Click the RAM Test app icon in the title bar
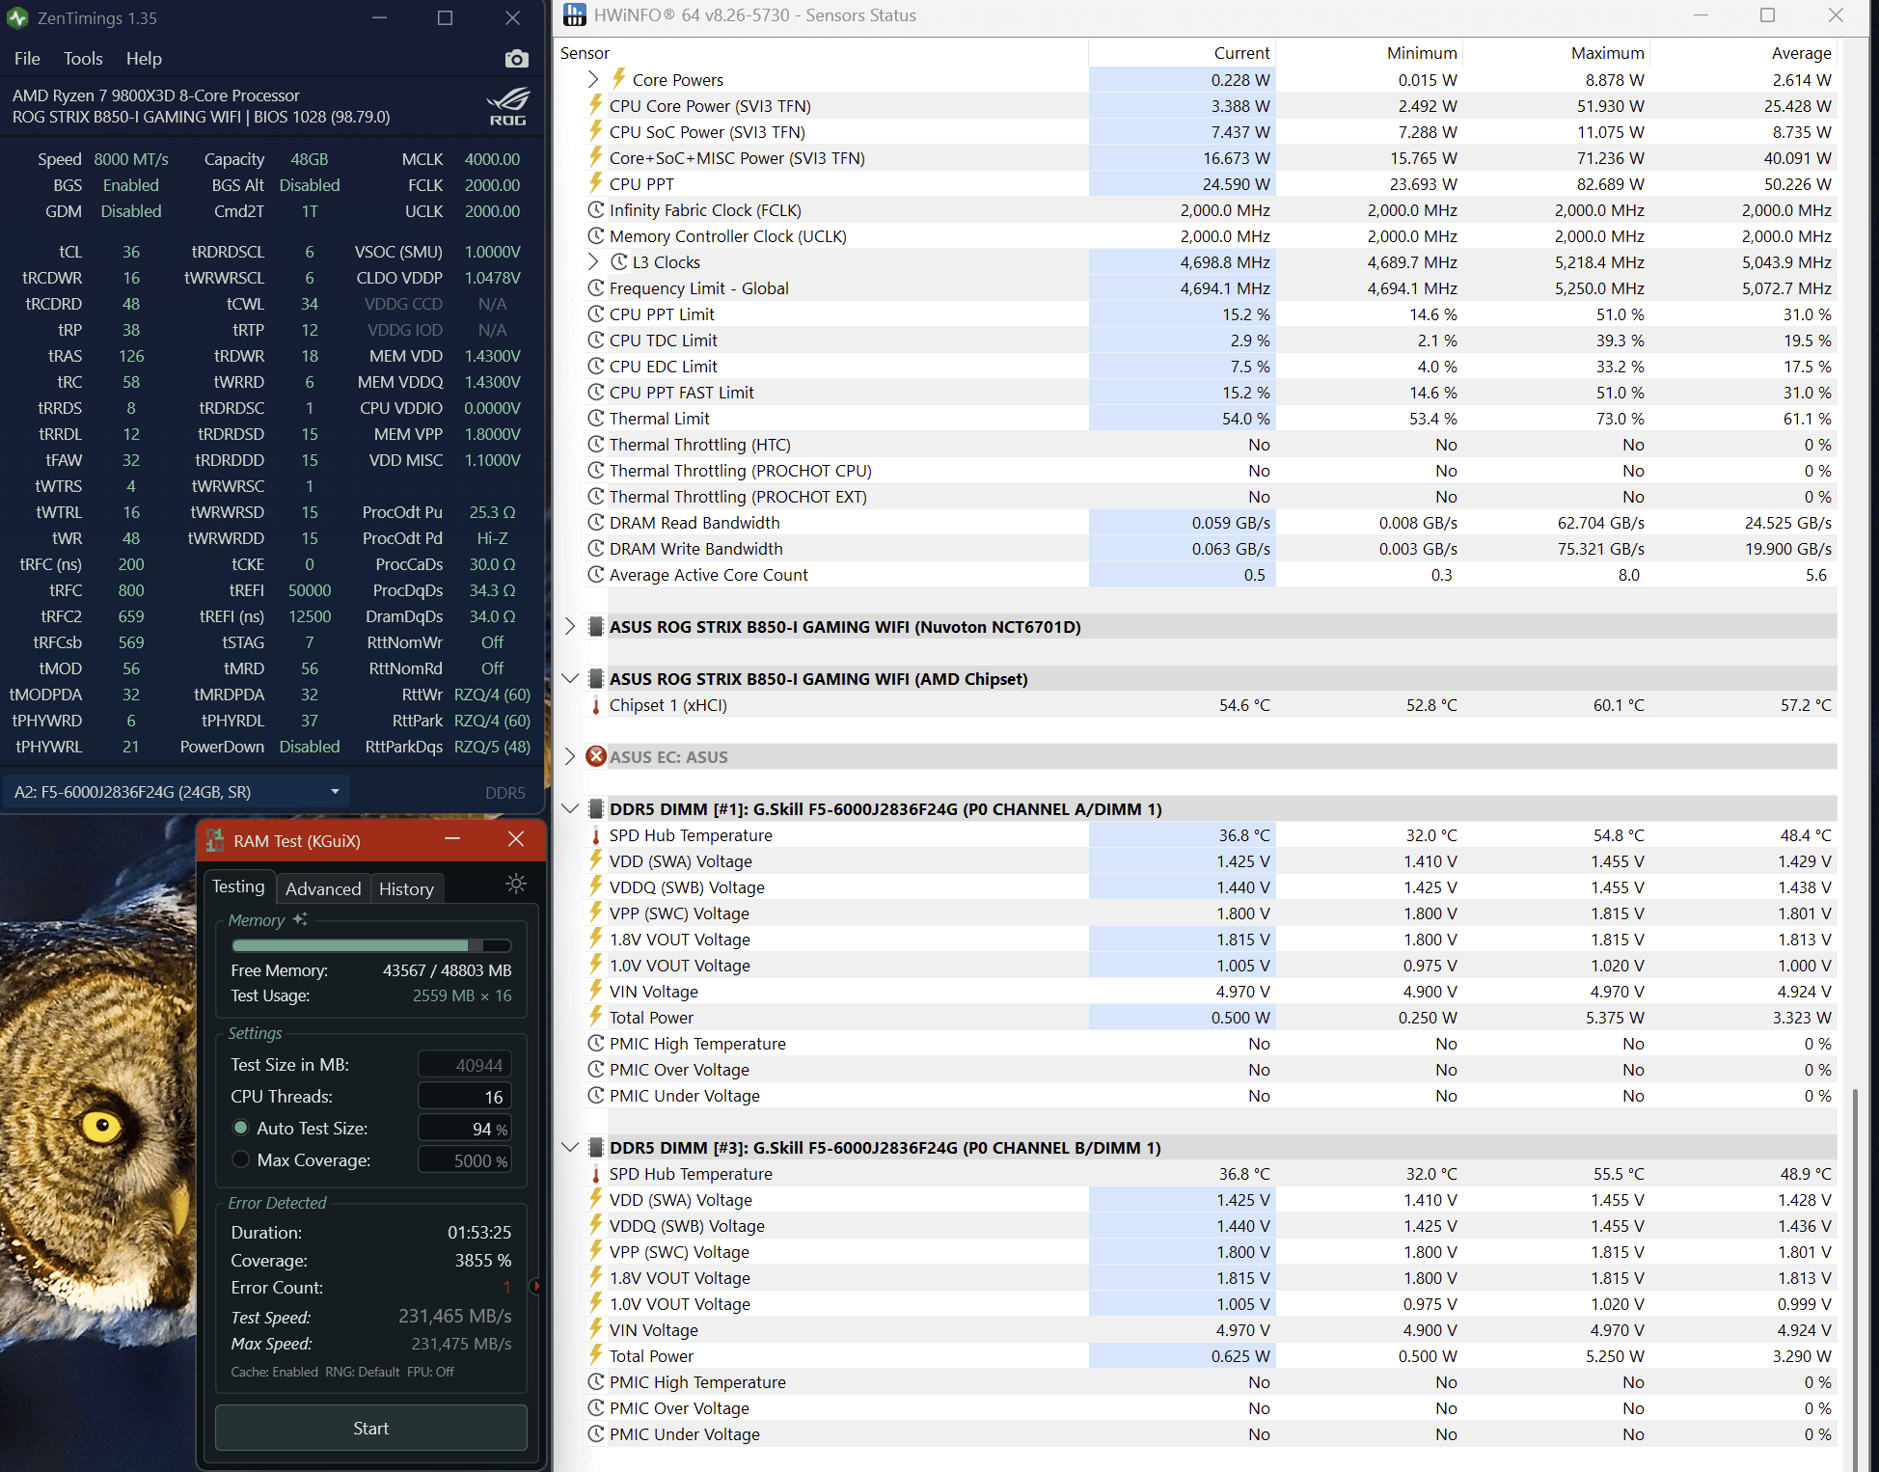The width and height of the screenshot is (1879, 1472). click(x=214, y=840)
